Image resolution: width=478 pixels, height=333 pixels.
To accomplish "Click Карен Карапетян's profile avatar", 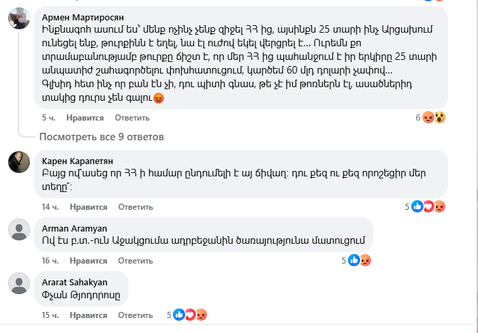I will [x=18, y=162].
